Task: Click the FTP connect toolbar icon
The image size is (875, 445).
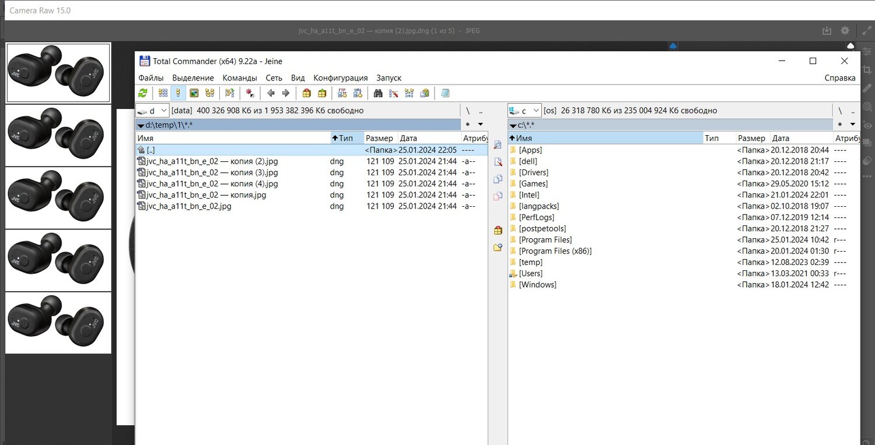Action: click(x=342, y=93)
